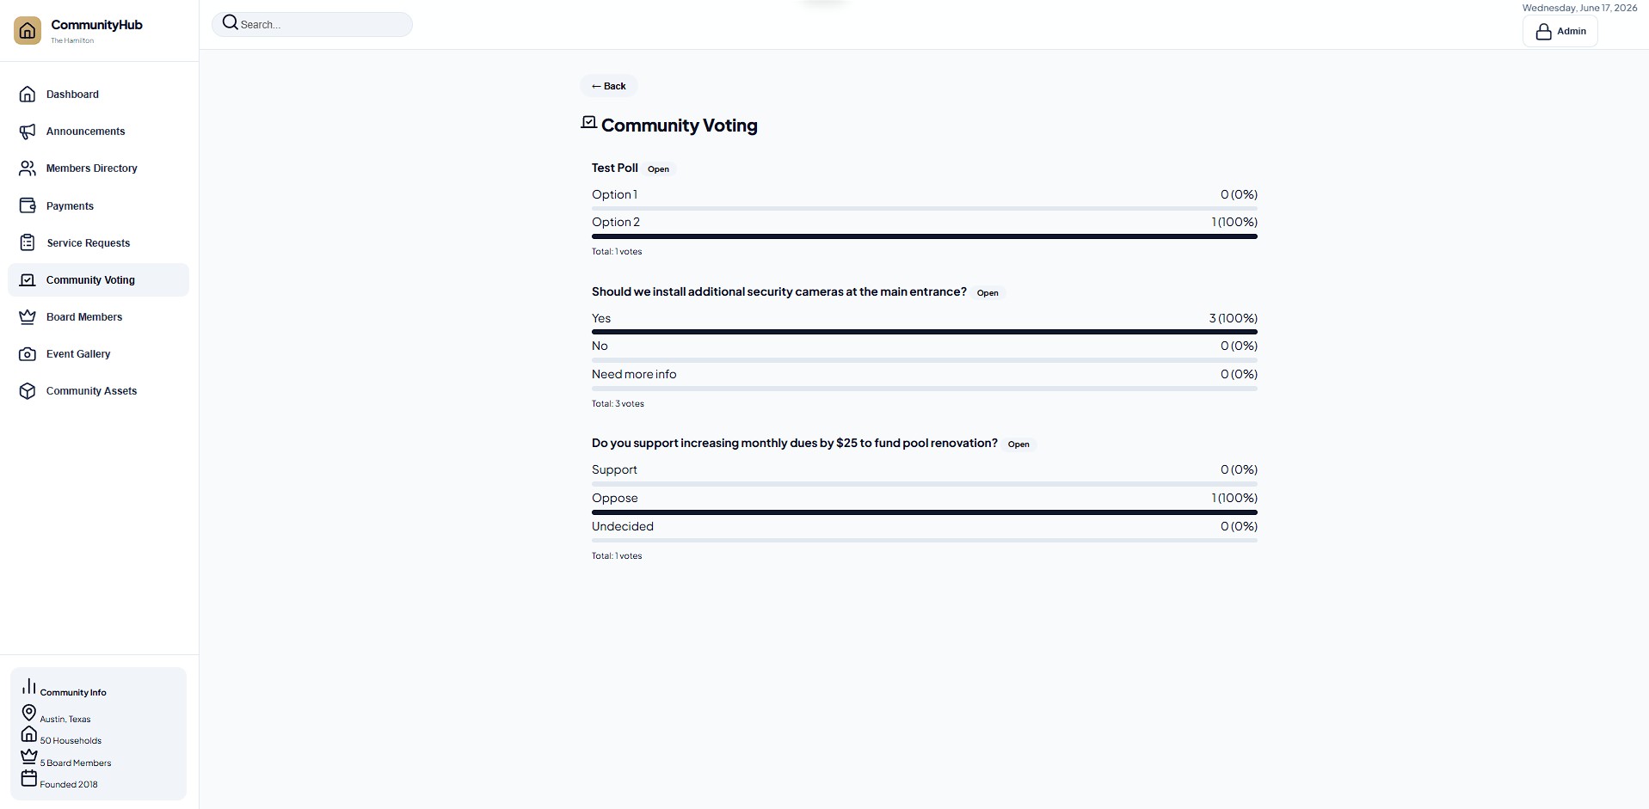Click the calendar icon beside Founded 2018
Screen dimensions: 1649x809
point(29,778)
